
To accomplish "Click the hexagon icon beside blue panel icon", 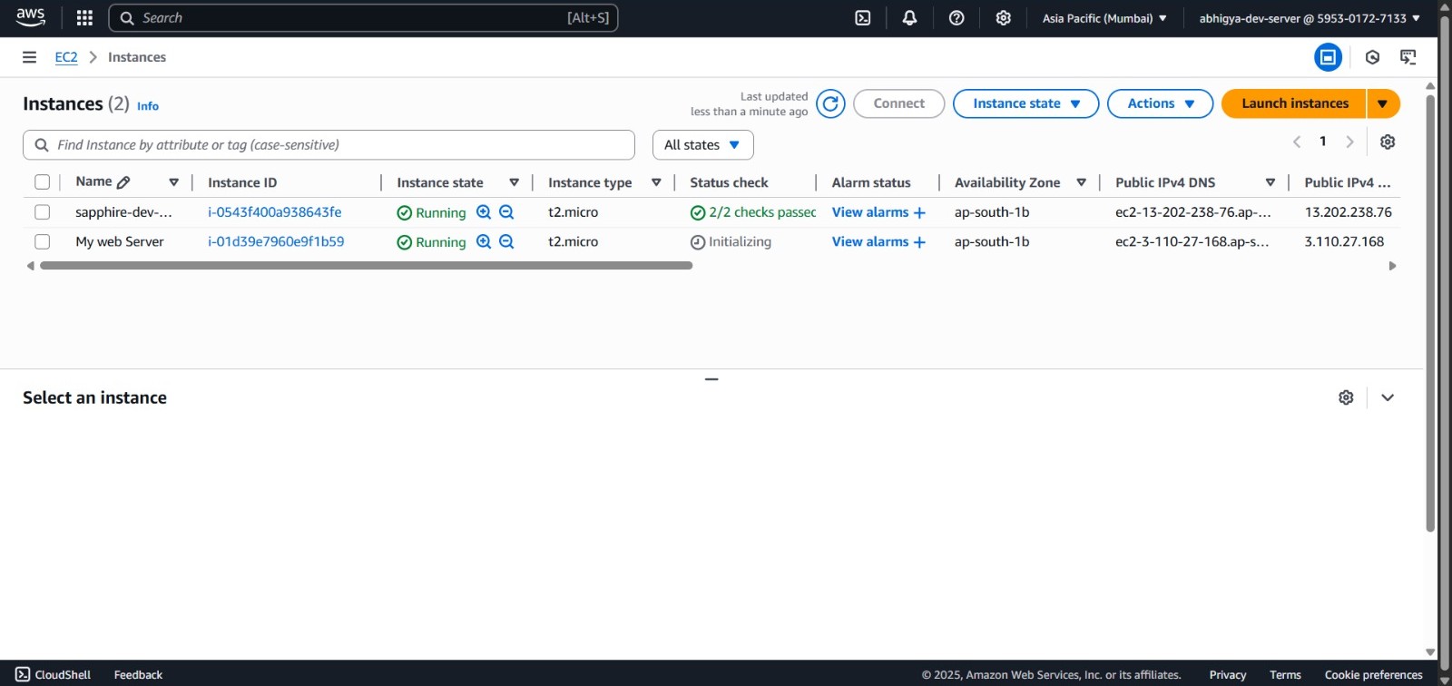I will pyautogui.click(x=1372, y=57).
